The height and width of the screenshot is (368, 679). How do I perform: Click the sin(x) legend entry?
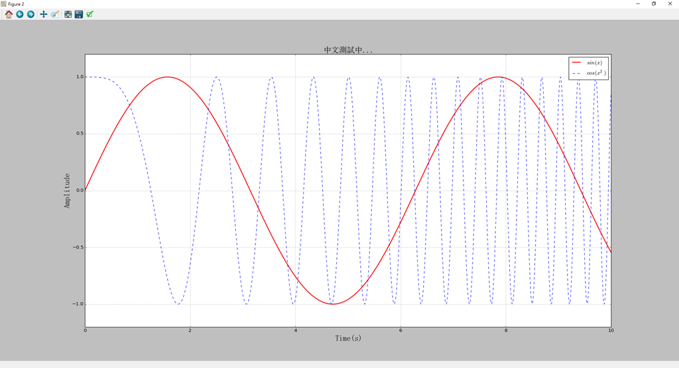595,63
